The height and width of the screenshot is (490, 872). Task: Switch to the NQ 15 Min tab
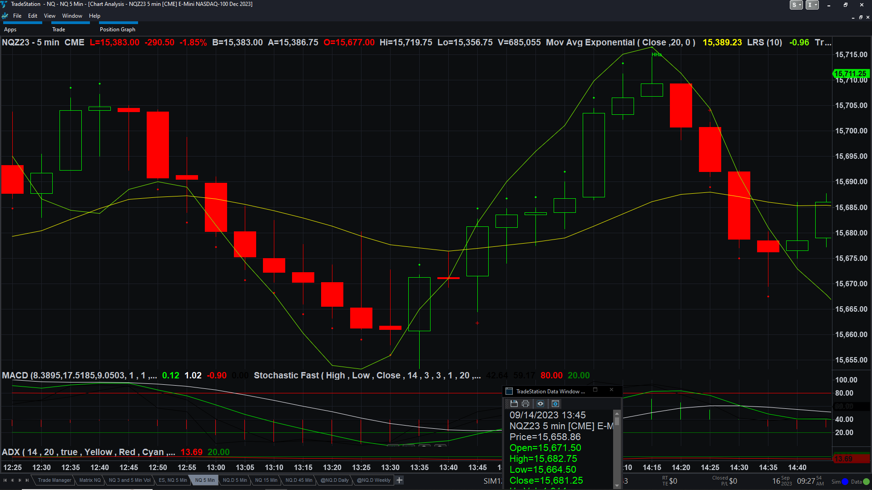coord(266,480)
